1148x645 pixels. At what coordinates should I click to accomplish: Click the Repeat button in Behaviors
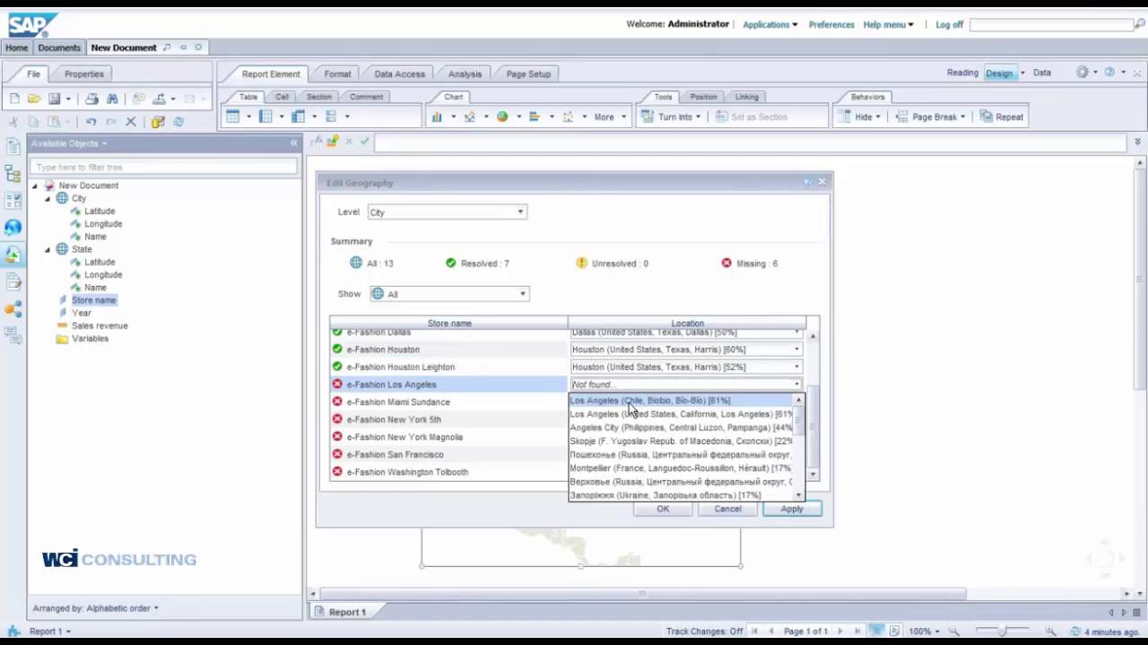[x=1002, y=116]
